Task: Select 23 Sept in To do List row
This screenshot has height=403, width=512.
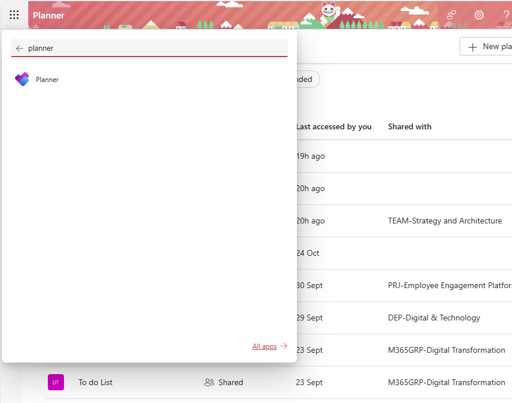Action: (x=309, y=382)
